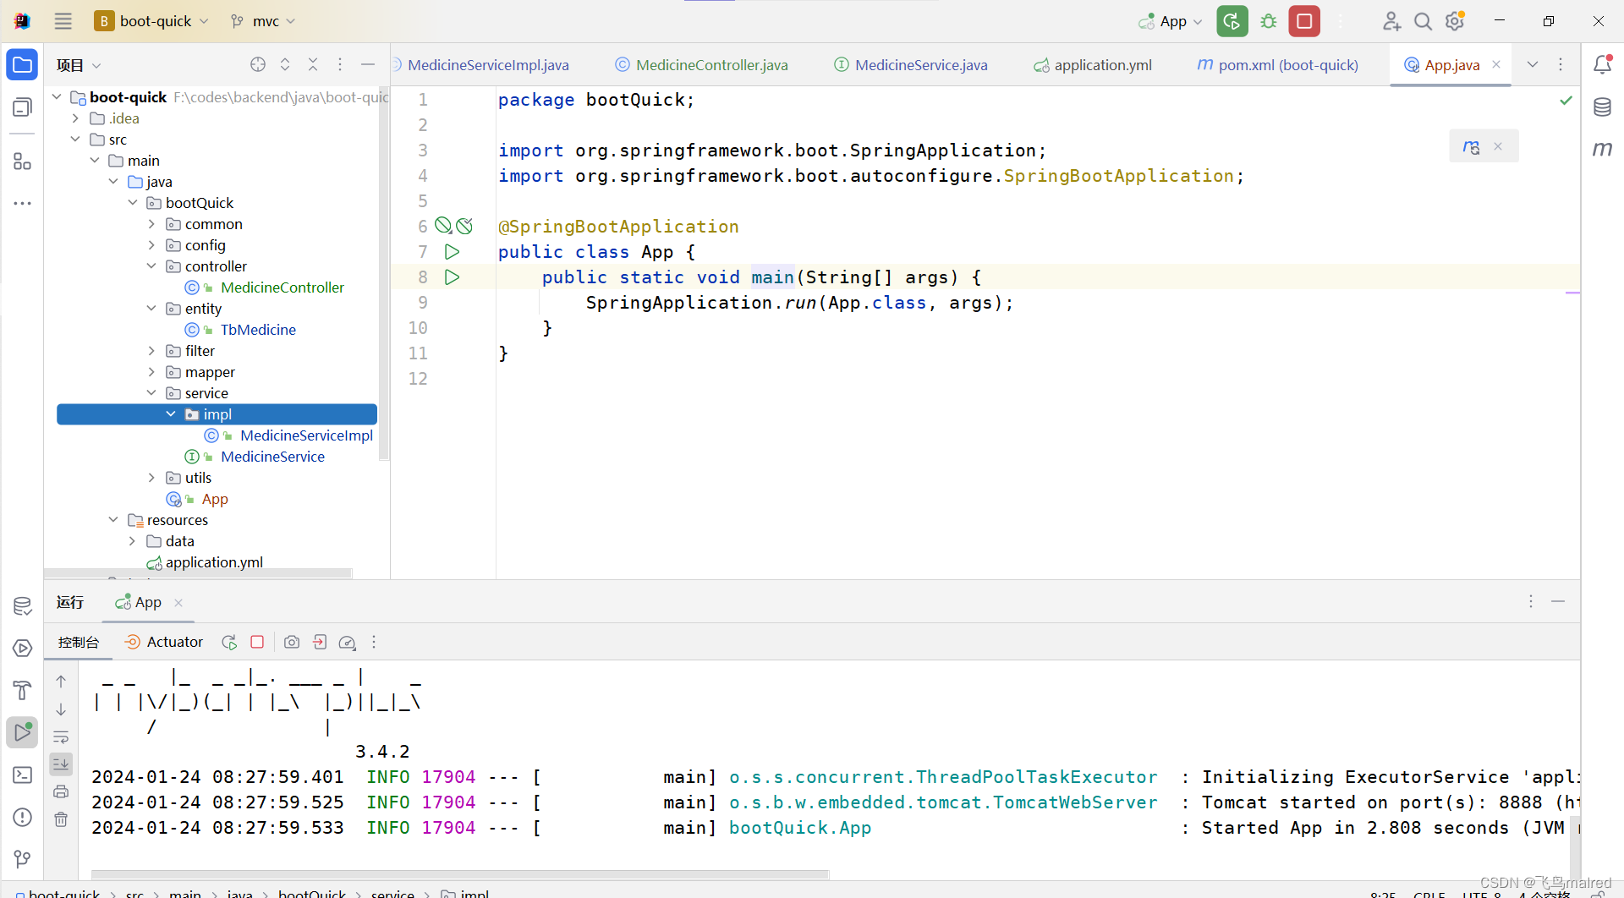Open the Services tool window
Image resolution: width=1624 pixels, height=898 pixels.
23,648
